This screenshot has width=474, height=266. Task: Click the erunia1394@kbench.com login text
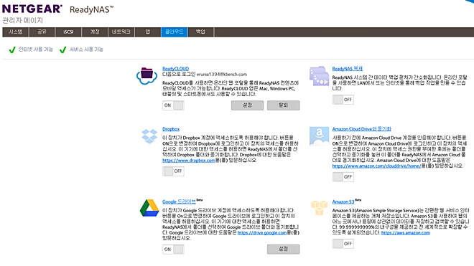tap(222, 75)
